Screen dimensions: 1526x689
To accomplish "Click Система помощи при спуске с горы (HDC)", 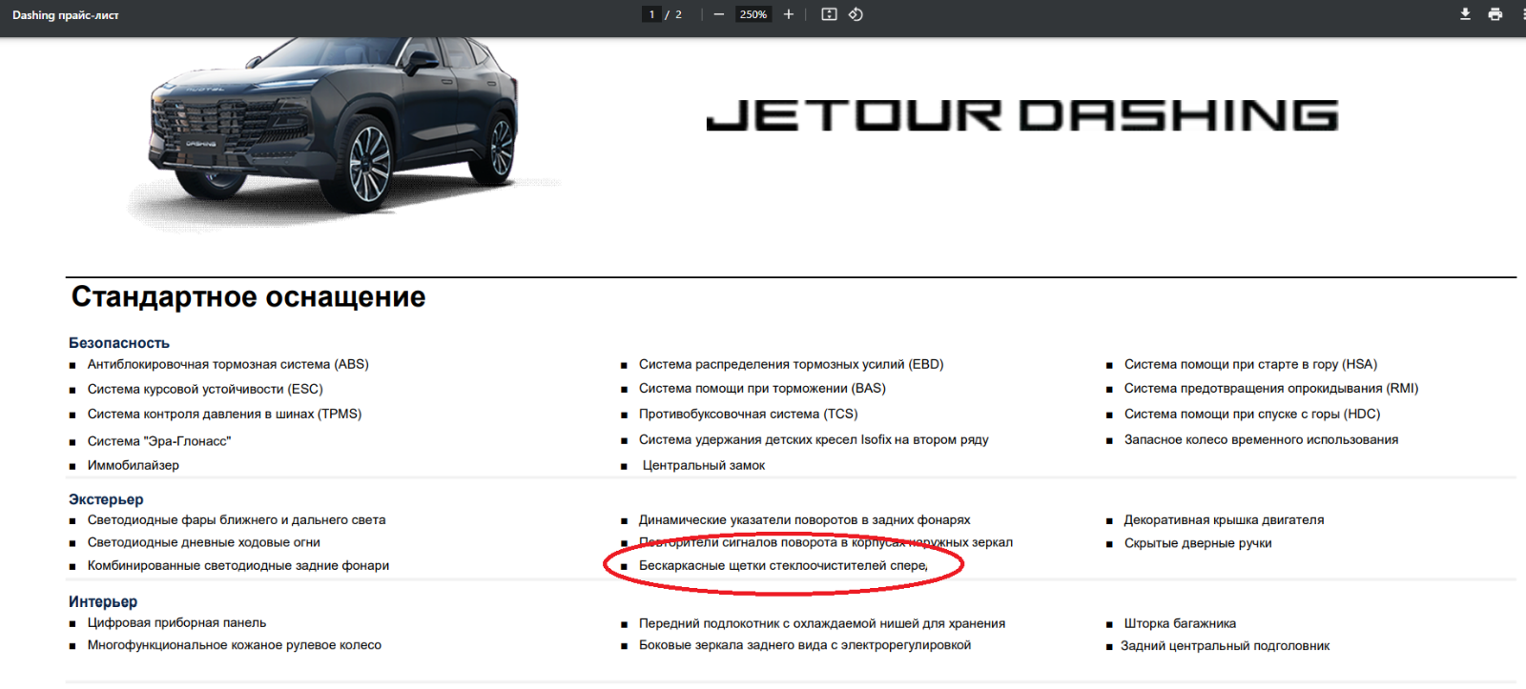I will click(x=1252, y=414).
